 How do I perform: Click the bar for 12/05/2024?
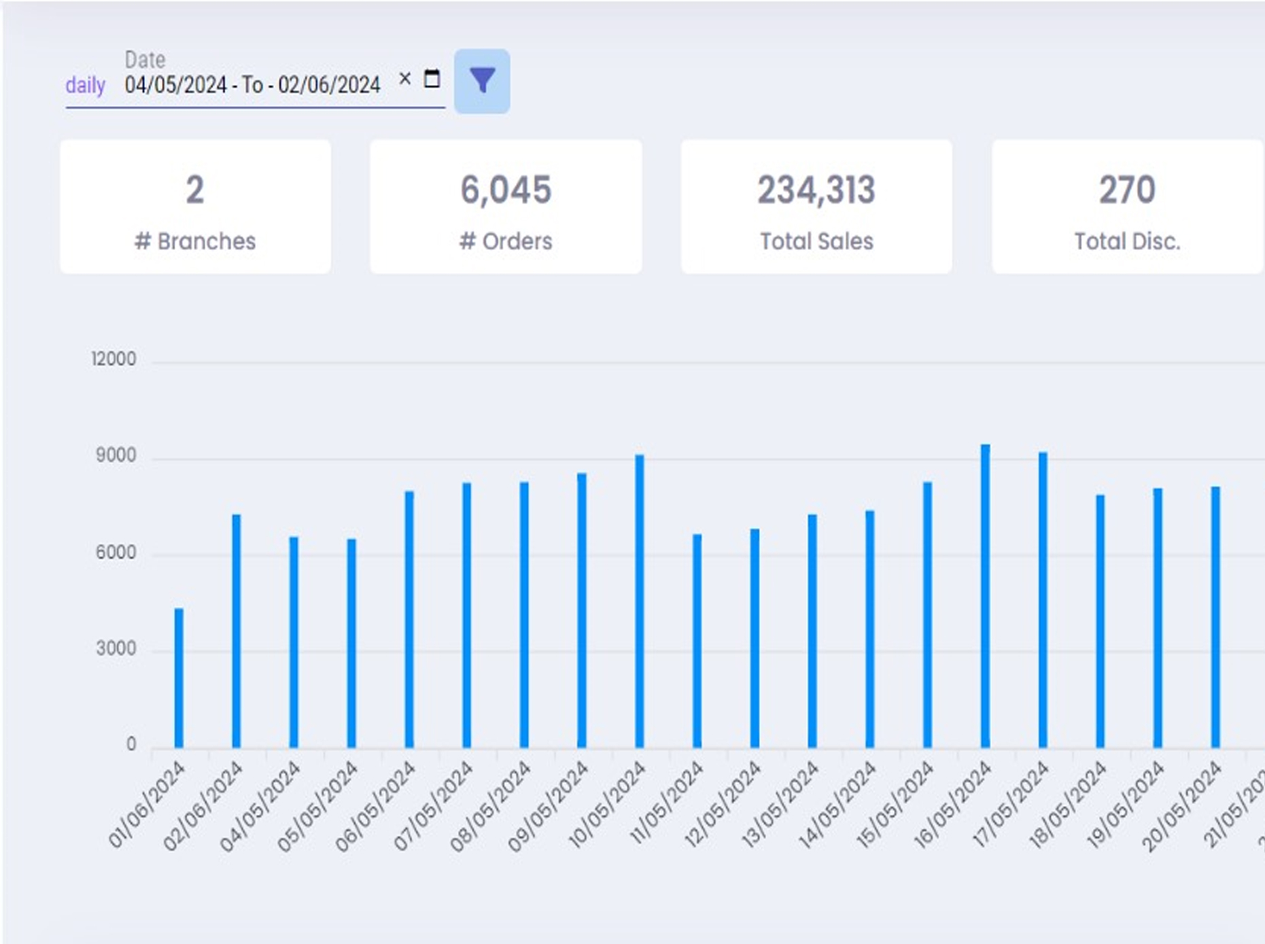pos(755,638)
